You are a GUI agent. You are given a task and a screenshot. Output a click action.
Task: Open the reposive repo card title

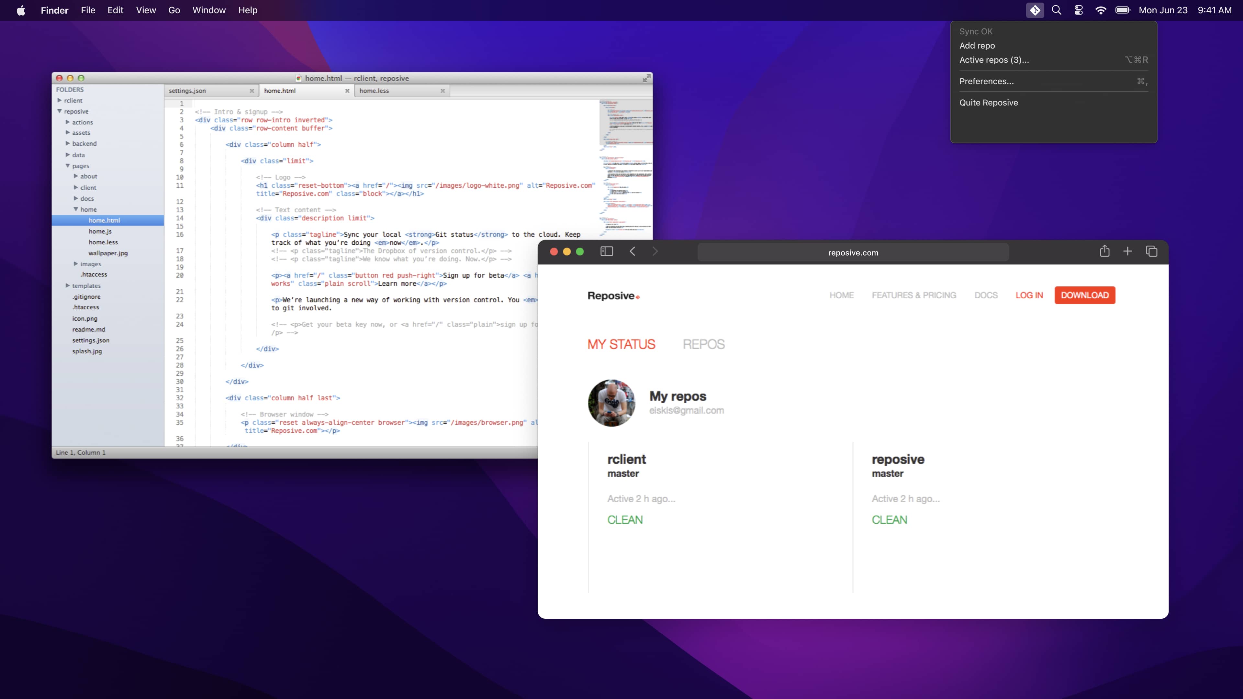point(898,459)
